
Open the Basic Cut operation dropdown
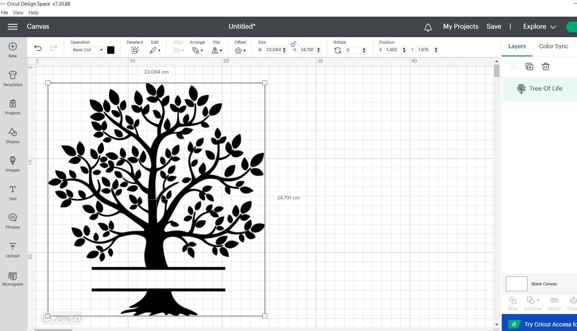(x=87, y=50)
